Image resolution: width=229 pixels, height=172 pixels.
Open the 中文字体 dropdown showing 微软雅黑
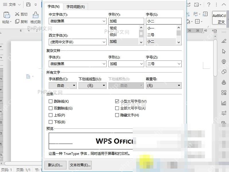coord(78,21)
